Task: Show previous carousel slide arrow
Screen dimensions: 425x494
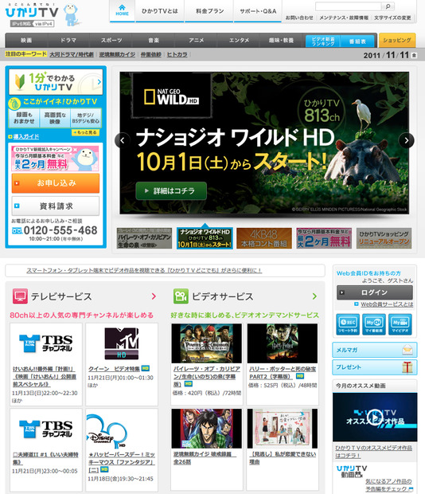Action: [123, 140]
